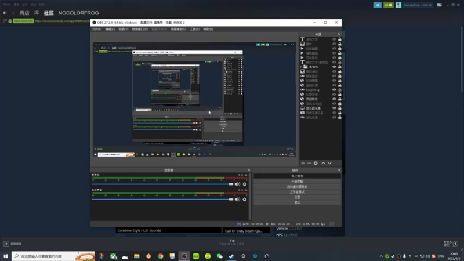The height and width of the screenshot is (261, 464).
Task: Open the NOCOLORFROG profile tab
Action: pyautogui.click(x=78, y=13)
